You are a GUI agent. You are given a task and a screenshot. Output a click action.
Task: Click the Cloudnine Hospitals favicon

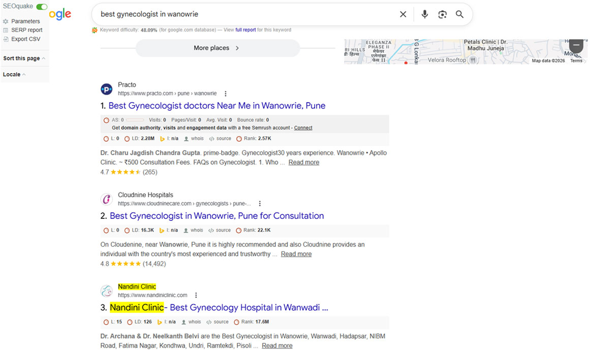click(x=106, y=200)
